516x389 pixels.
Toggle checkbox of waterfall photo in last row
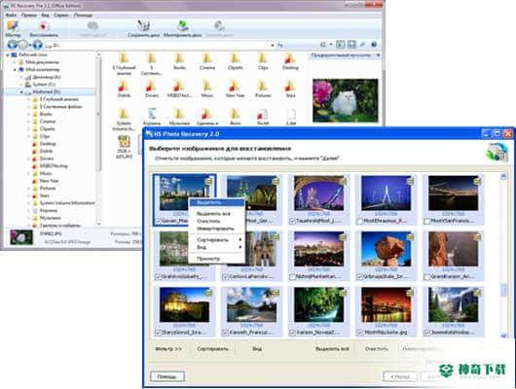click(427, 333)
